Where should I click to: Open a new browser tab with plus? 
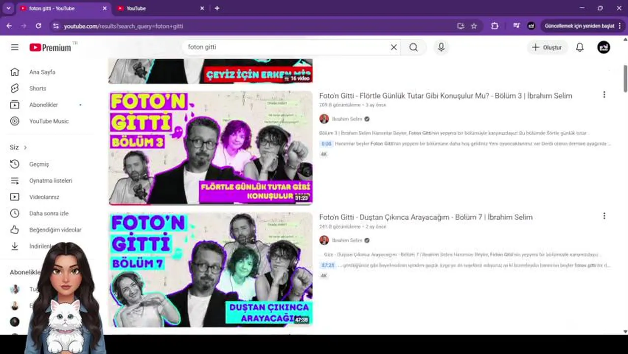pyautogui.click(x=217, y=8)
